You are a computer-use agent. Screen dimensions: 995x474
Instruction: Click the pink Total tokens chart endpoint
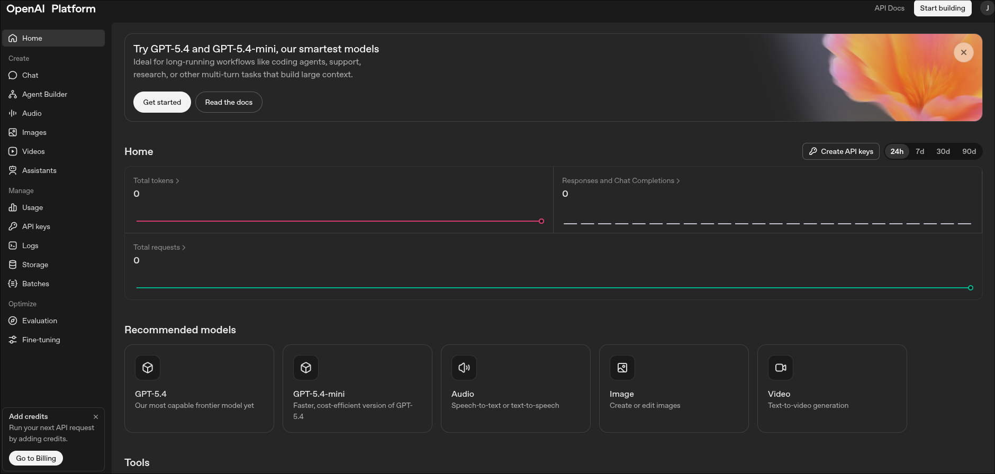tap(541, 221)
